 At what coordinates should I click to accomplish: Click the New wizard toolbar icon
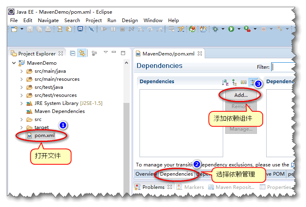click(x=14, y=29)
